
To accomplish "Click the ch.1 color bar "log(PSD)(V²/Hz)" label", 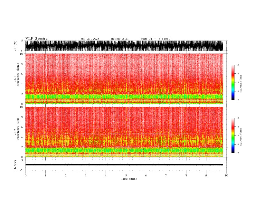I will pyautogui.click(x=241, y=84).
